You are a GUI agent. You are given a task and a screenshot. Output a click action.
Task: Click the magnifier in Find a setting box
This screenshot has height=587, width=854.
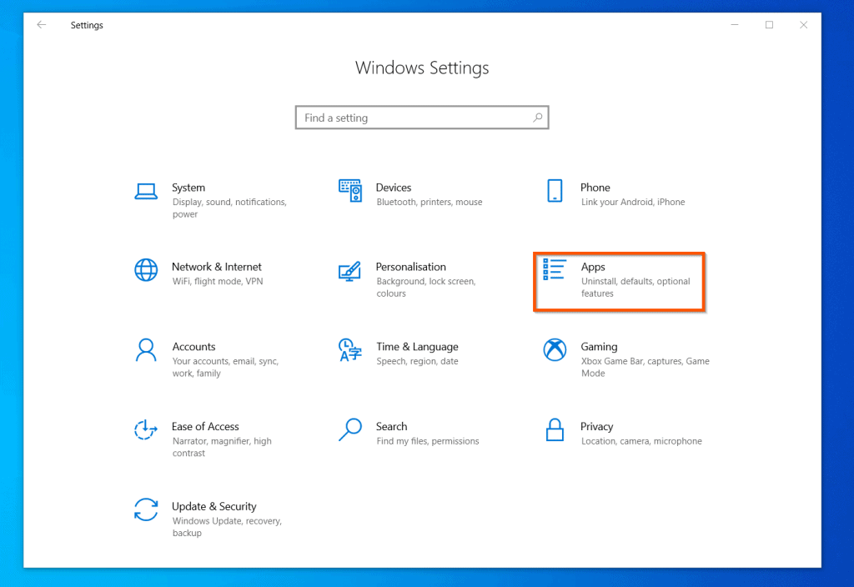click(538, 117)
